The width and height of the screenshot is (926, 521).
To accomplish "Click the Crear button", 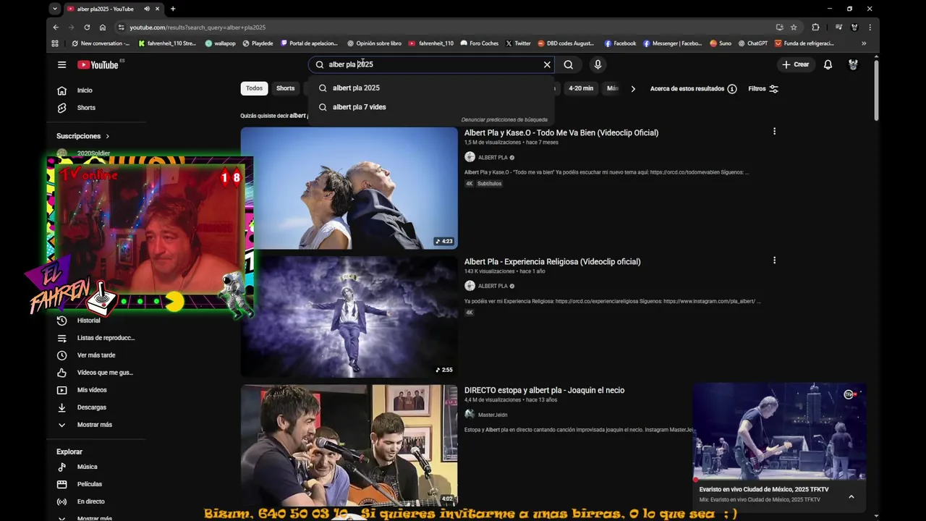I will (x=796, y=64).
